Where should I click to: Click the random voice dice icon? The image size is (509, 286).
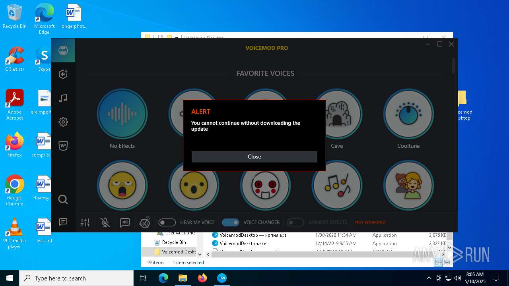(145, 222)
